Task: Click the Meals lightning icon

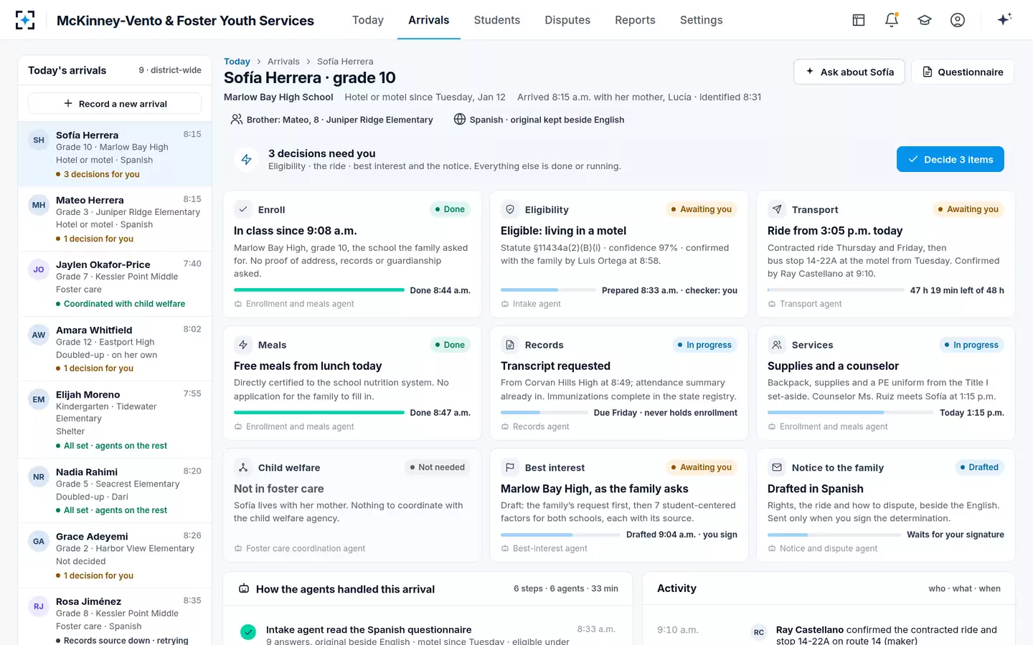Action: [x=243, y=345]
